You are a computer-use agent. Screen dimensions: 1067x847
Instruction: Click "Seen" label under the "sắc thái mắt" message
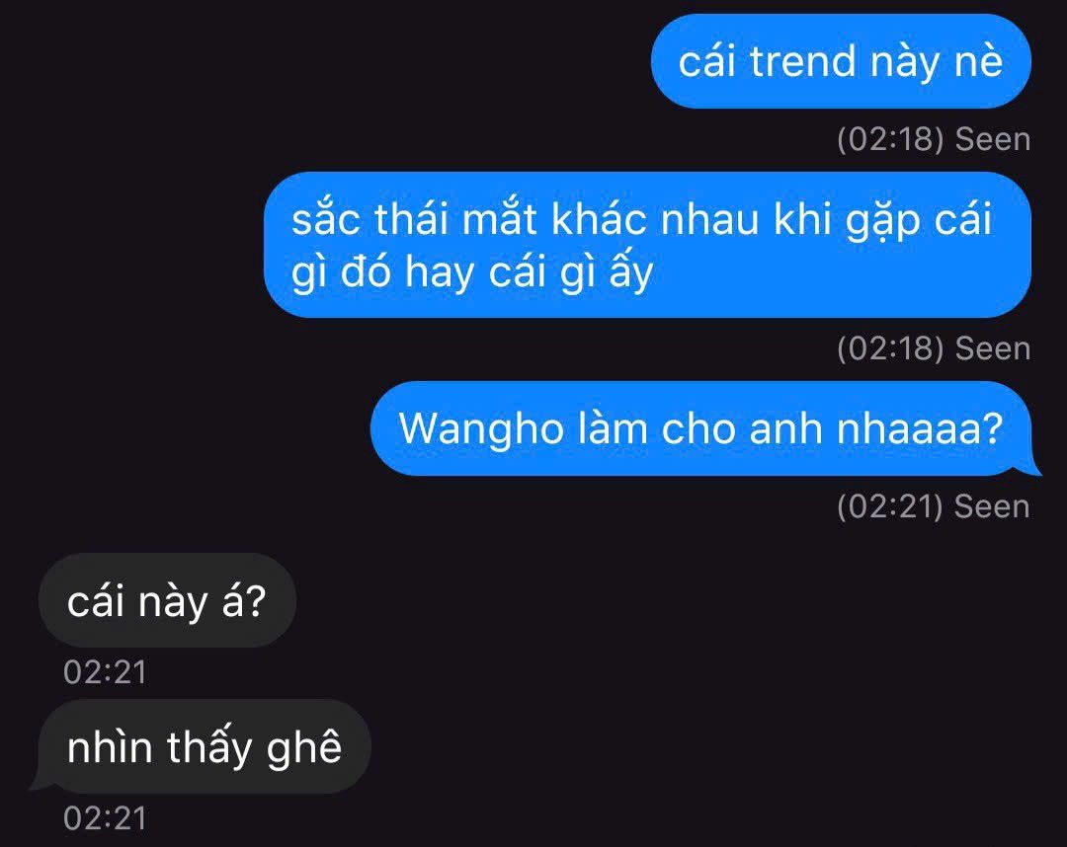tap(993, 348)
